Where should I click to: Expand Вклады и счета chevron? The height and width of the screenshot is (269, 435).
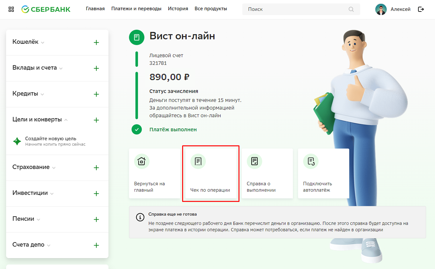point(61,69)
